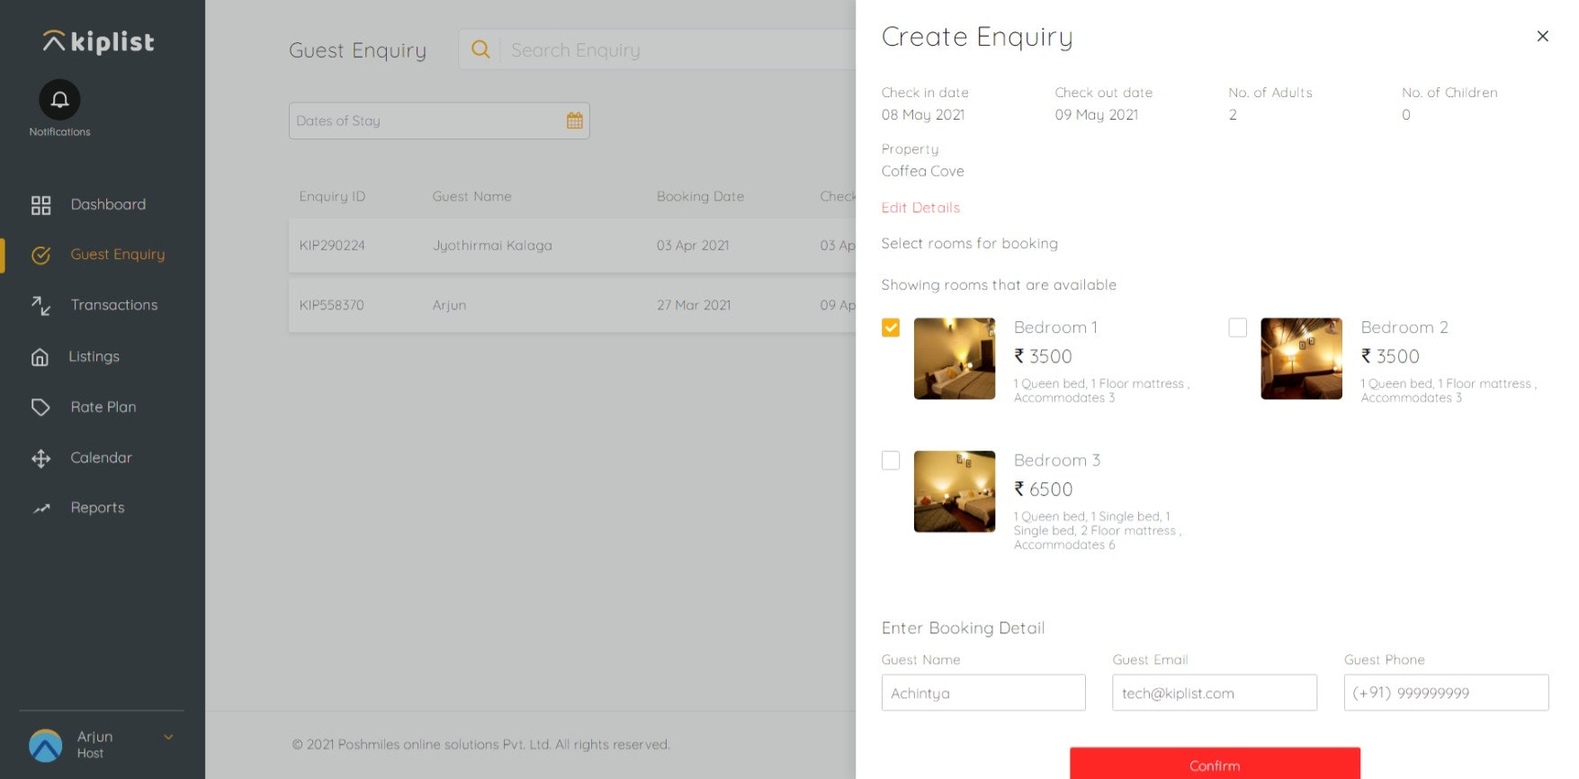Select the Bedroom 3 checkbox
Image resolution: width=1579 pixels, height=779 pixels.
[x=891, y=461]
